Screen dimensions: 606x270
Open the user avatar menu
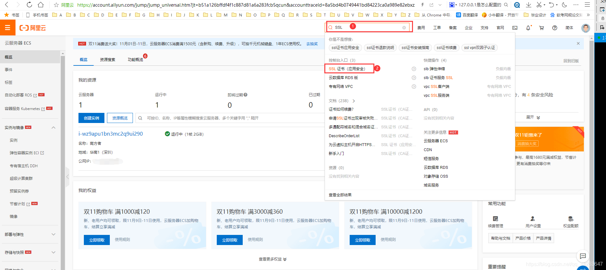pyautogui.click(x=586, y=28)
